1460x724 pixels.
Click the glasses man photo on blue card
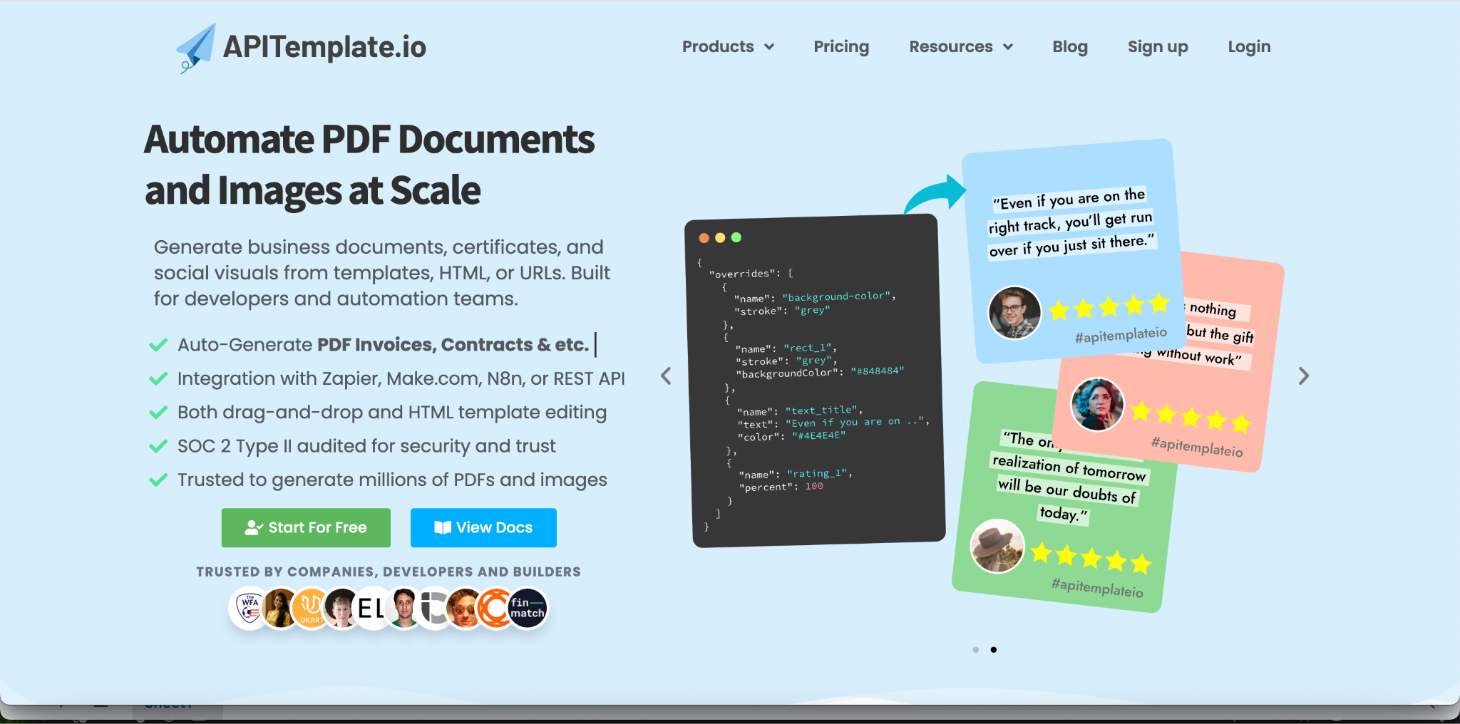[x=1014, y=313]
